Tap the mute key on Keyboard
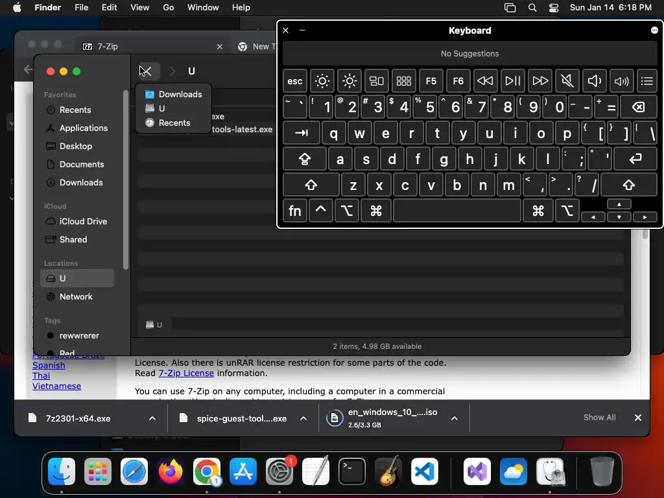This screenshot has height=498, width=664. (x=567, y=81)
